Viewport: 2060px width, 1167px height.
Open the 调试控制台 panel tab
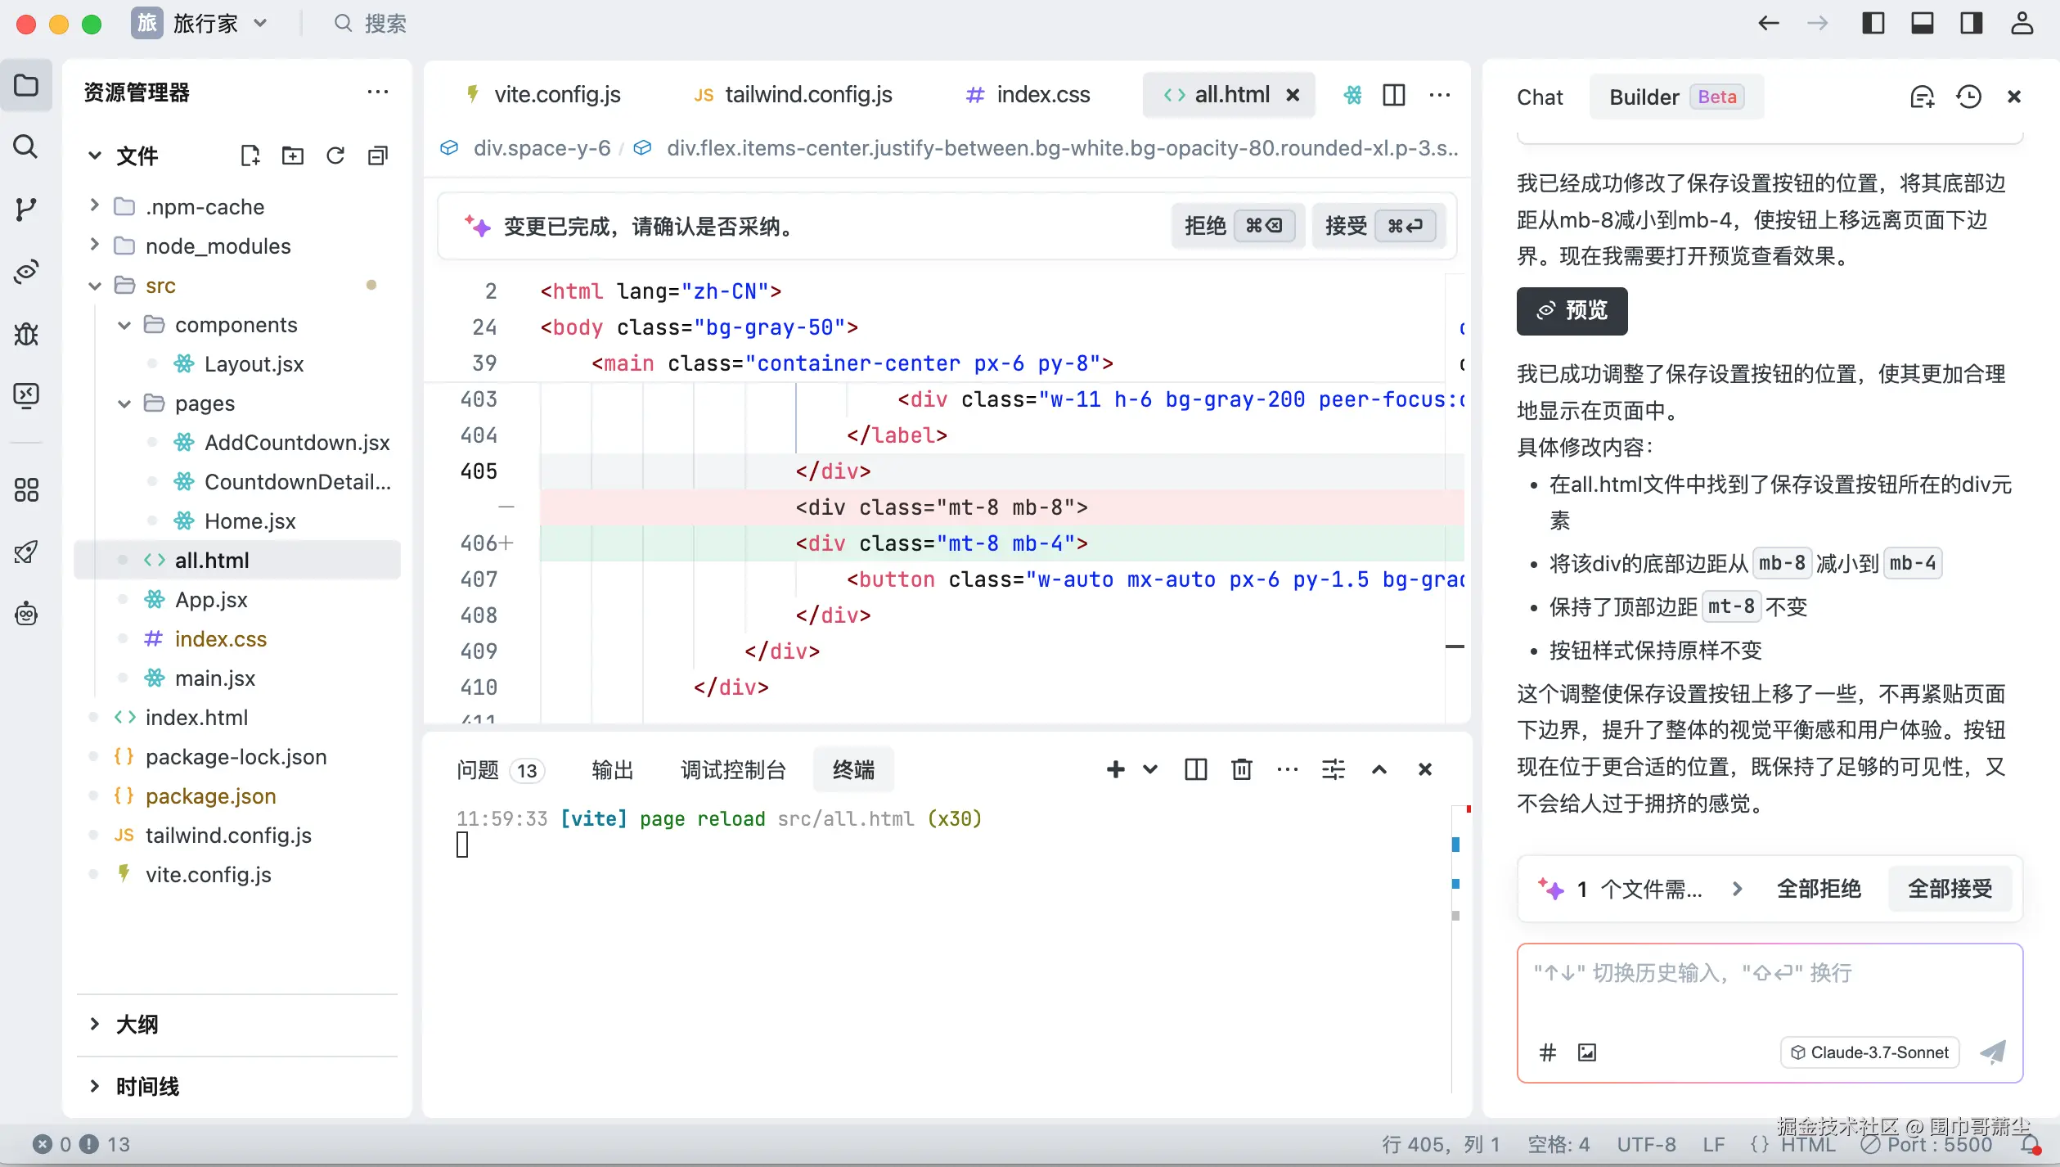[733, 769]
